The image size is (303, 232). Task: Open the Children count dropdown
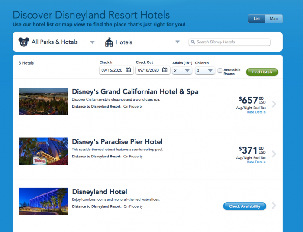click(x=205, y=70)
